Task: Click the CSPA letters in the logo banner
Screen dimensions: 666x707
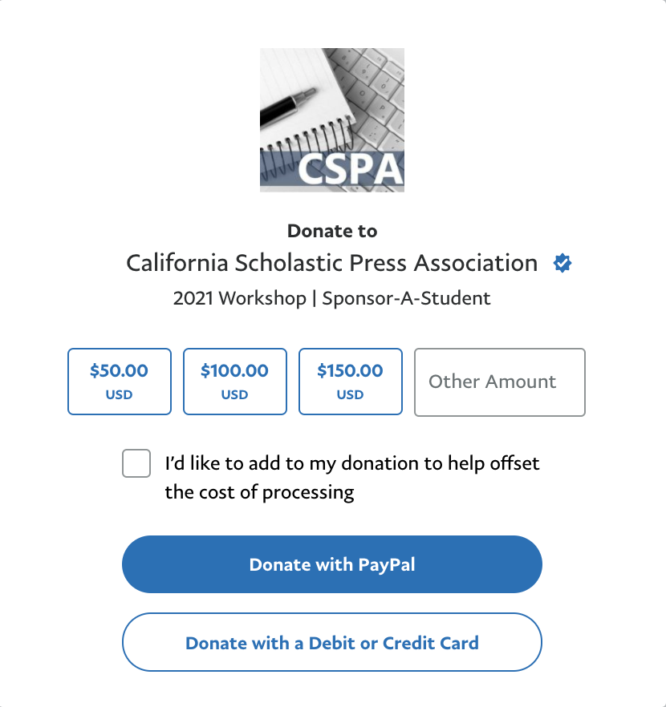Action: click(x=348, y=169)
